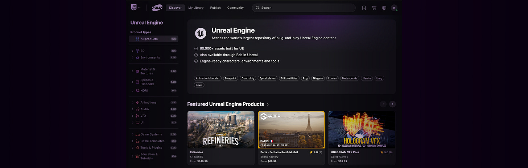Expand the Game Systems category
Viewport: 528px width, 168px height.
pyautogui.click(x=133, y=134)
